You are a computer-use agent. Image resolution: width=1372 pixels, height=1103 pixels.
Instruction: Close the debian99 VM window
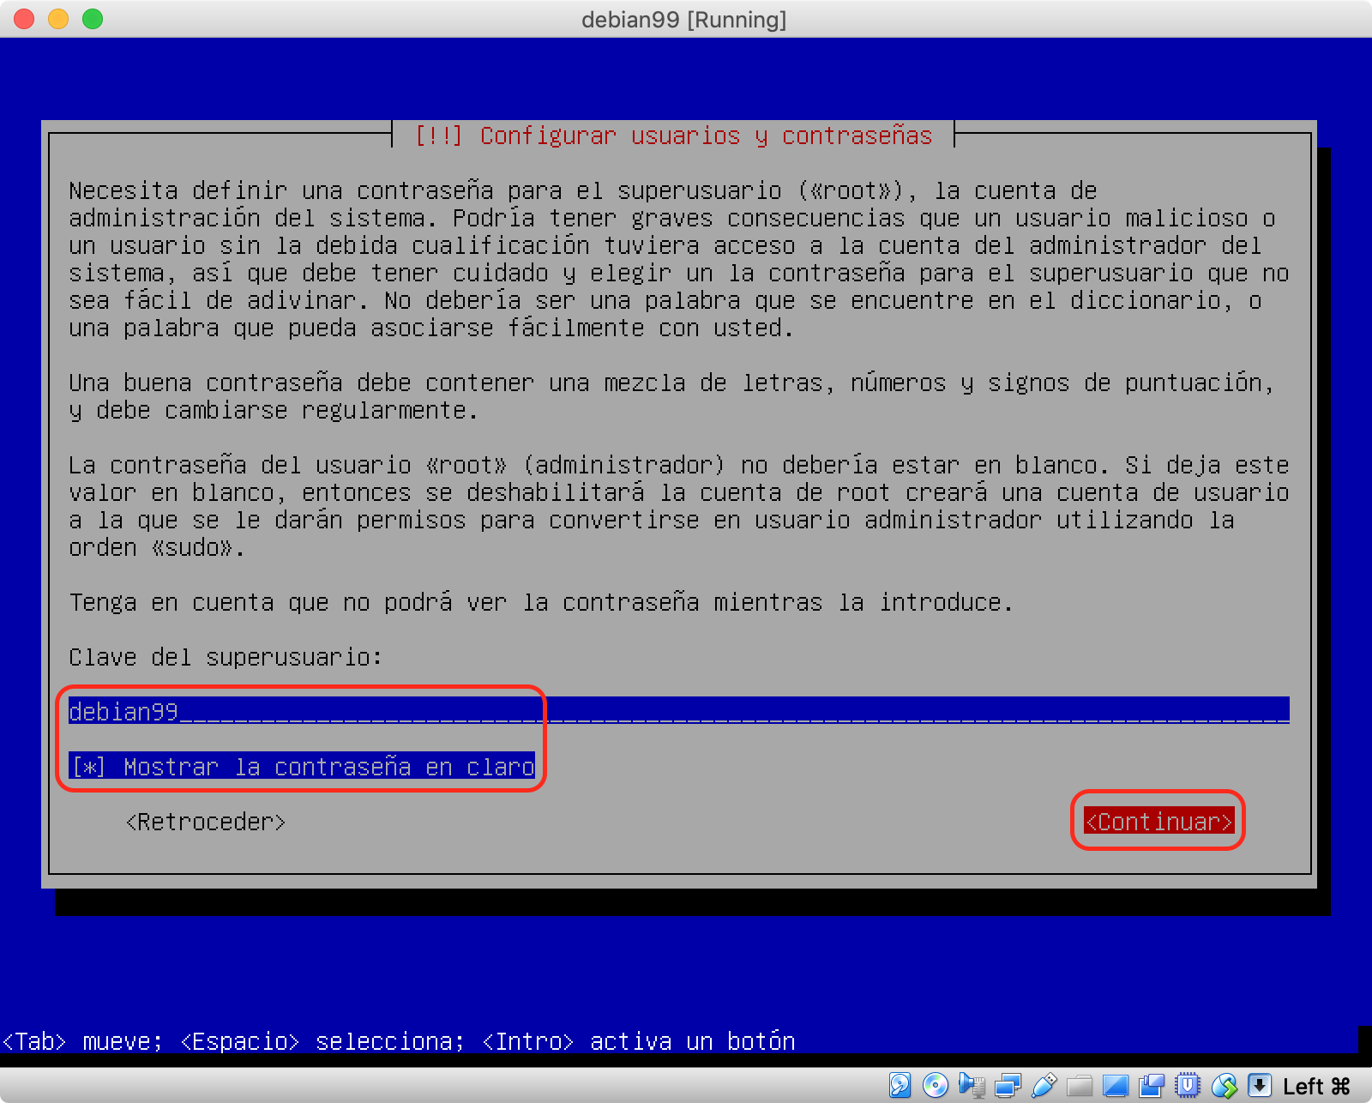[24, 19]
